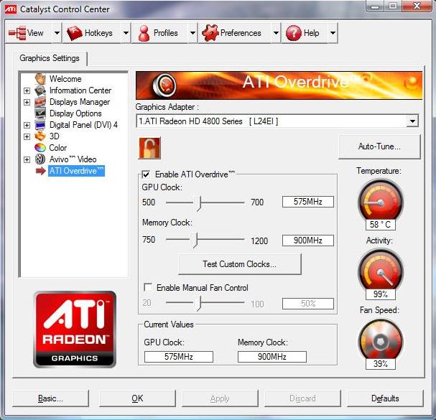Screen dimensions: 436x420
Task: Click the ATI Radeon Graphics logo
Action: click(x=75, y=330)
